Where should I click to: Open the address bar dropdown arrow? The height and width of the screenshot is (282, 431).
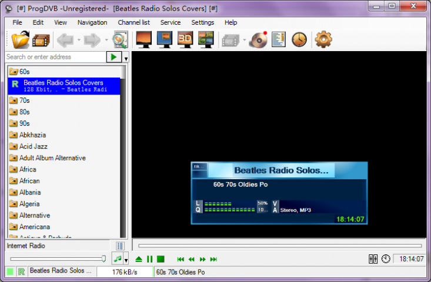[x=126, y=58]
